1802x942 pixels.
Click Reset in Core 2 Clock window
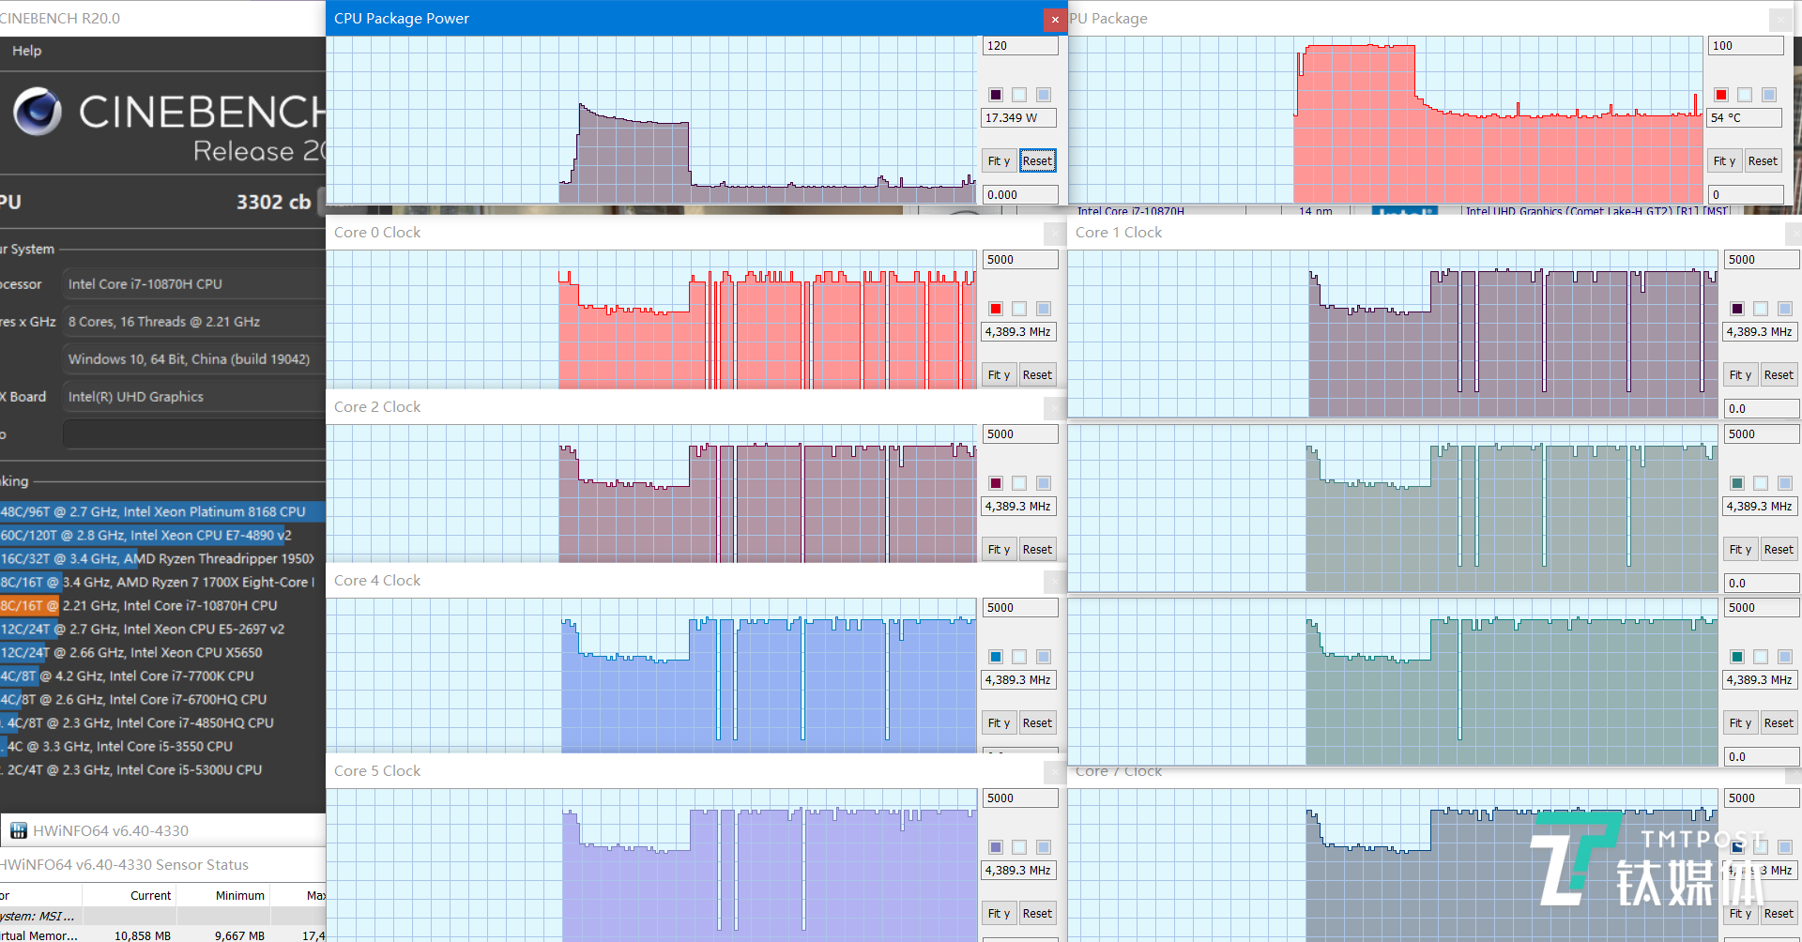(x=1037, y=550)
